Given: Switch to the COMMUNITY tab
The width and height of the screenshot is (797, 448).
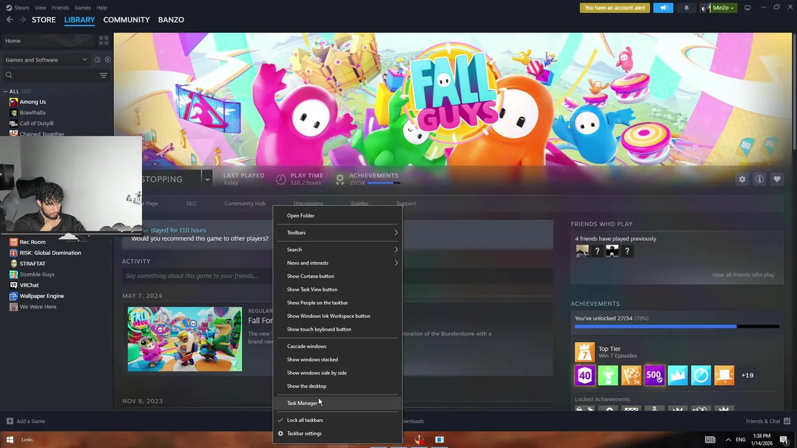Looking at the screenshot, I should coord(126,20).
